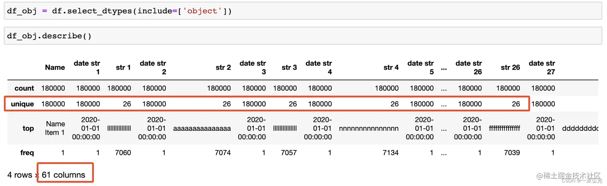Click freq value 7060

tap(123, 152)
